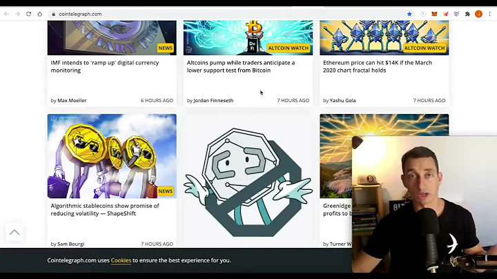Click the 6 HOURS AGO timestamp

(x=157, y=101)
